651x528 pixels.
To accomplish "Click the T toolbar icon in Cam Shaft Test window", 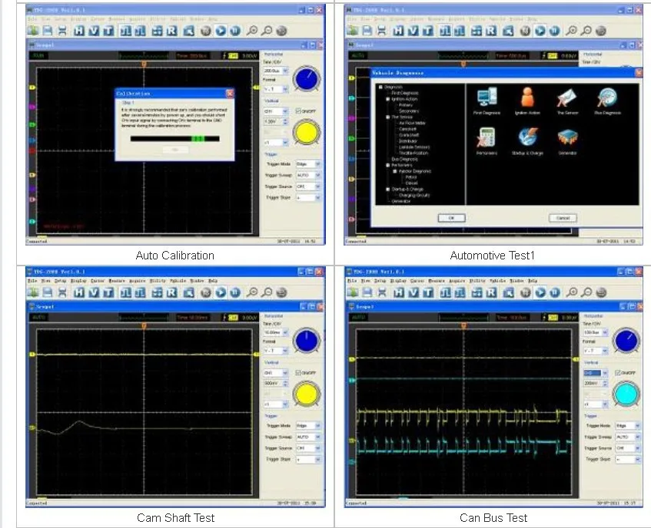I will [x=108, y=292].
